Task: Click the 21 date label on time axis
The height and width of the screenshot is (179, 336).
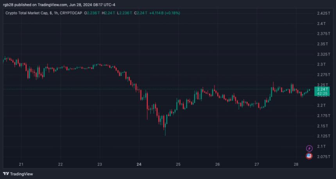Action: click(x=21, y=164)
